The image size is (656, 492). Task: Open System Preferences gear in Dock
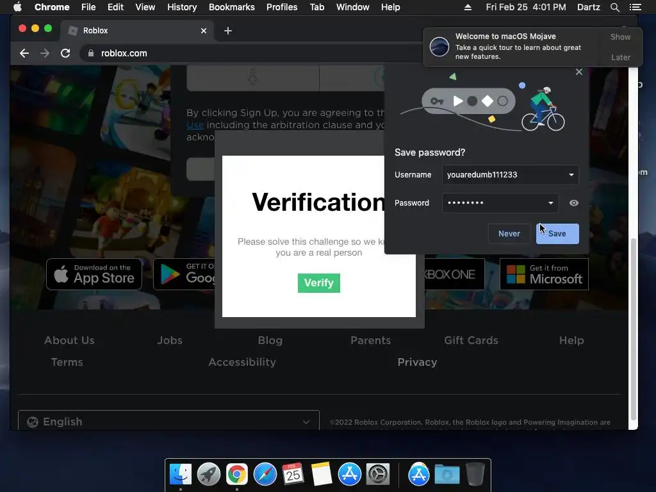378,474
